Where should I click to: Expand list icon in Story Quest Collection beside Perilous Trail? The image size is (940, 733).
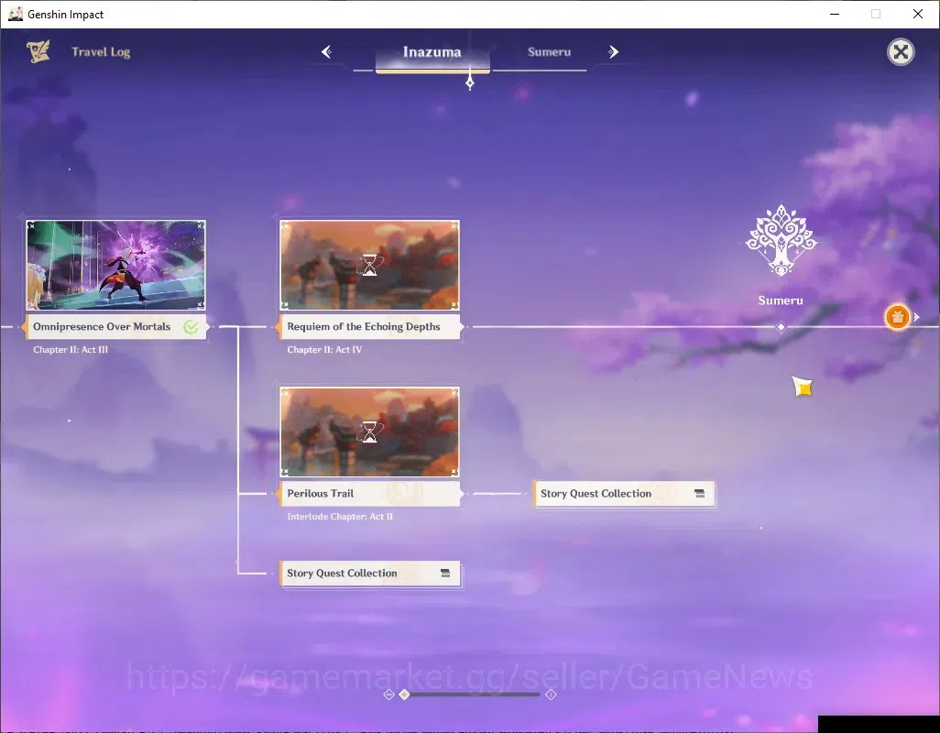pyautogui.click(x=700, y=493)
